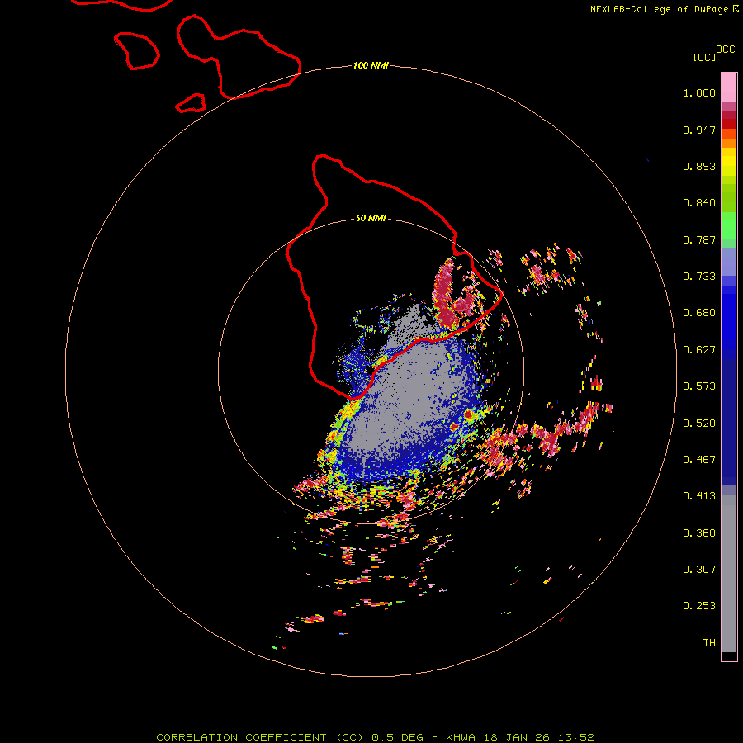Screen dimensions: 743x743
Task: Select the 0.253 scale value
Action: 699,606
